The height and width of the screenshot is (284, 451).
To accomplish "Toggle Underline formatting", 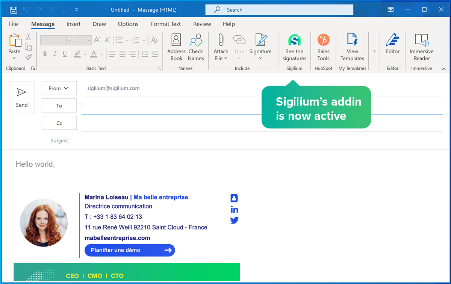I will point(65,54).
